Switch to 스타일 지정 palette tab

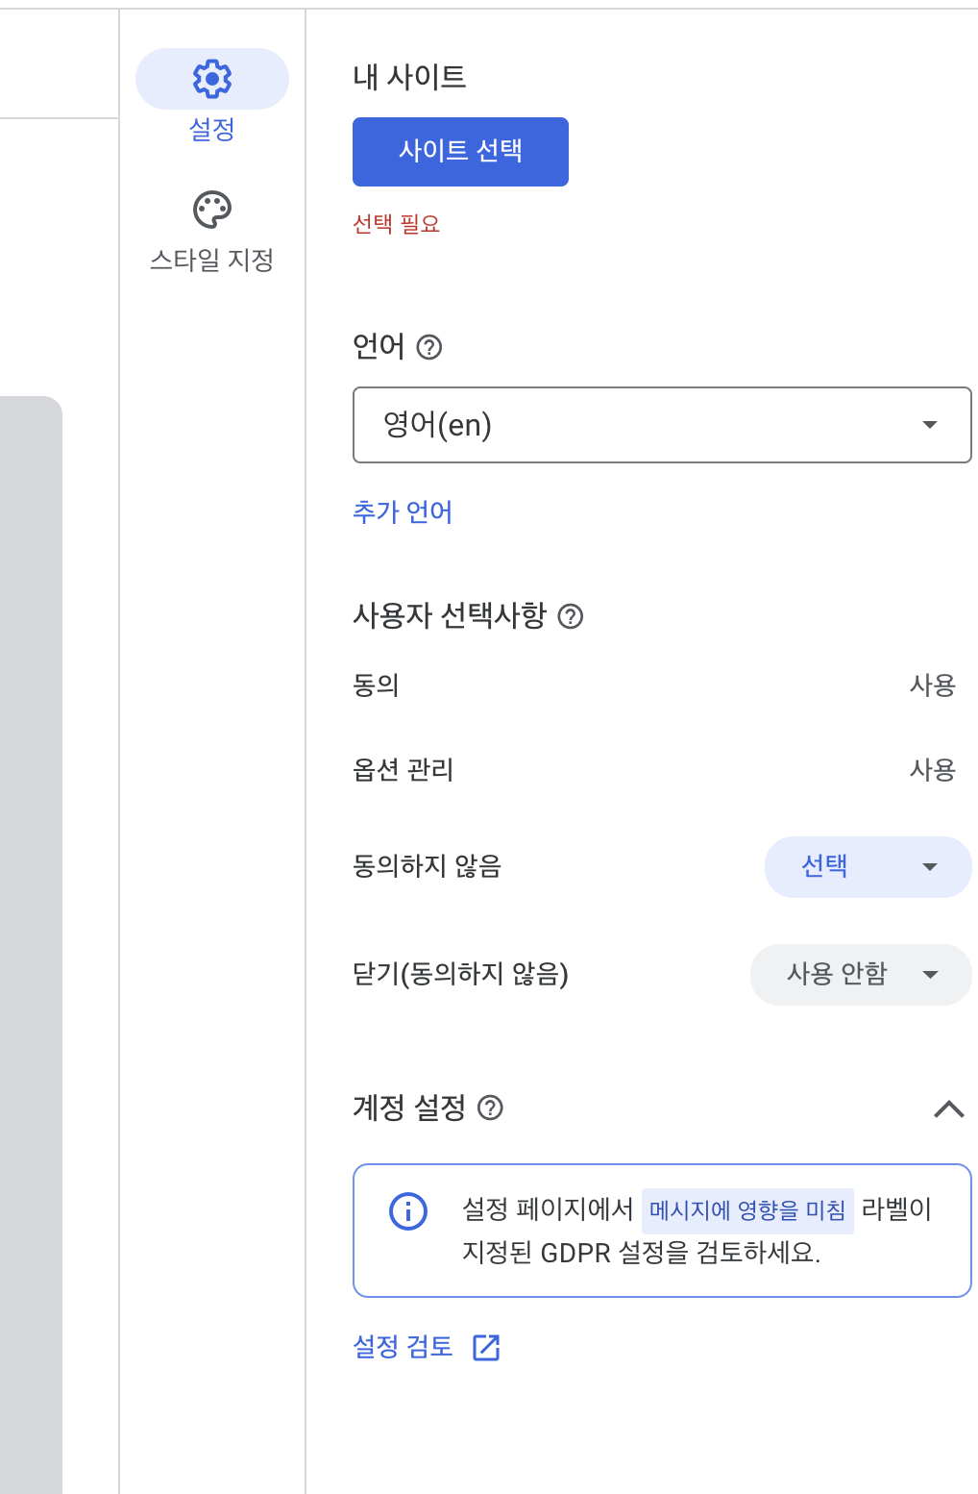(x=212, y=232)
